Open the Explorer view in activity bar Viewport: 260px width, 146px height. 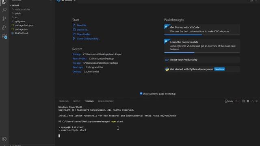coord(4,2)
